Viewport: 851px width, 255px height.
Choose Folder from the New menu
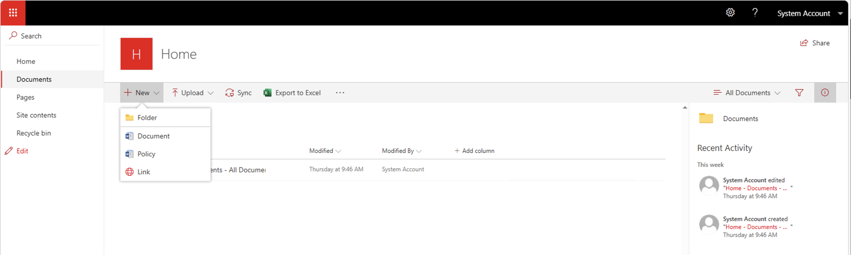[x=165, y=118]
